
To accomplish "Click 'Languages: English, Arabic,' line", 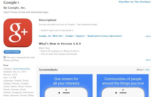I will [16, 81].
